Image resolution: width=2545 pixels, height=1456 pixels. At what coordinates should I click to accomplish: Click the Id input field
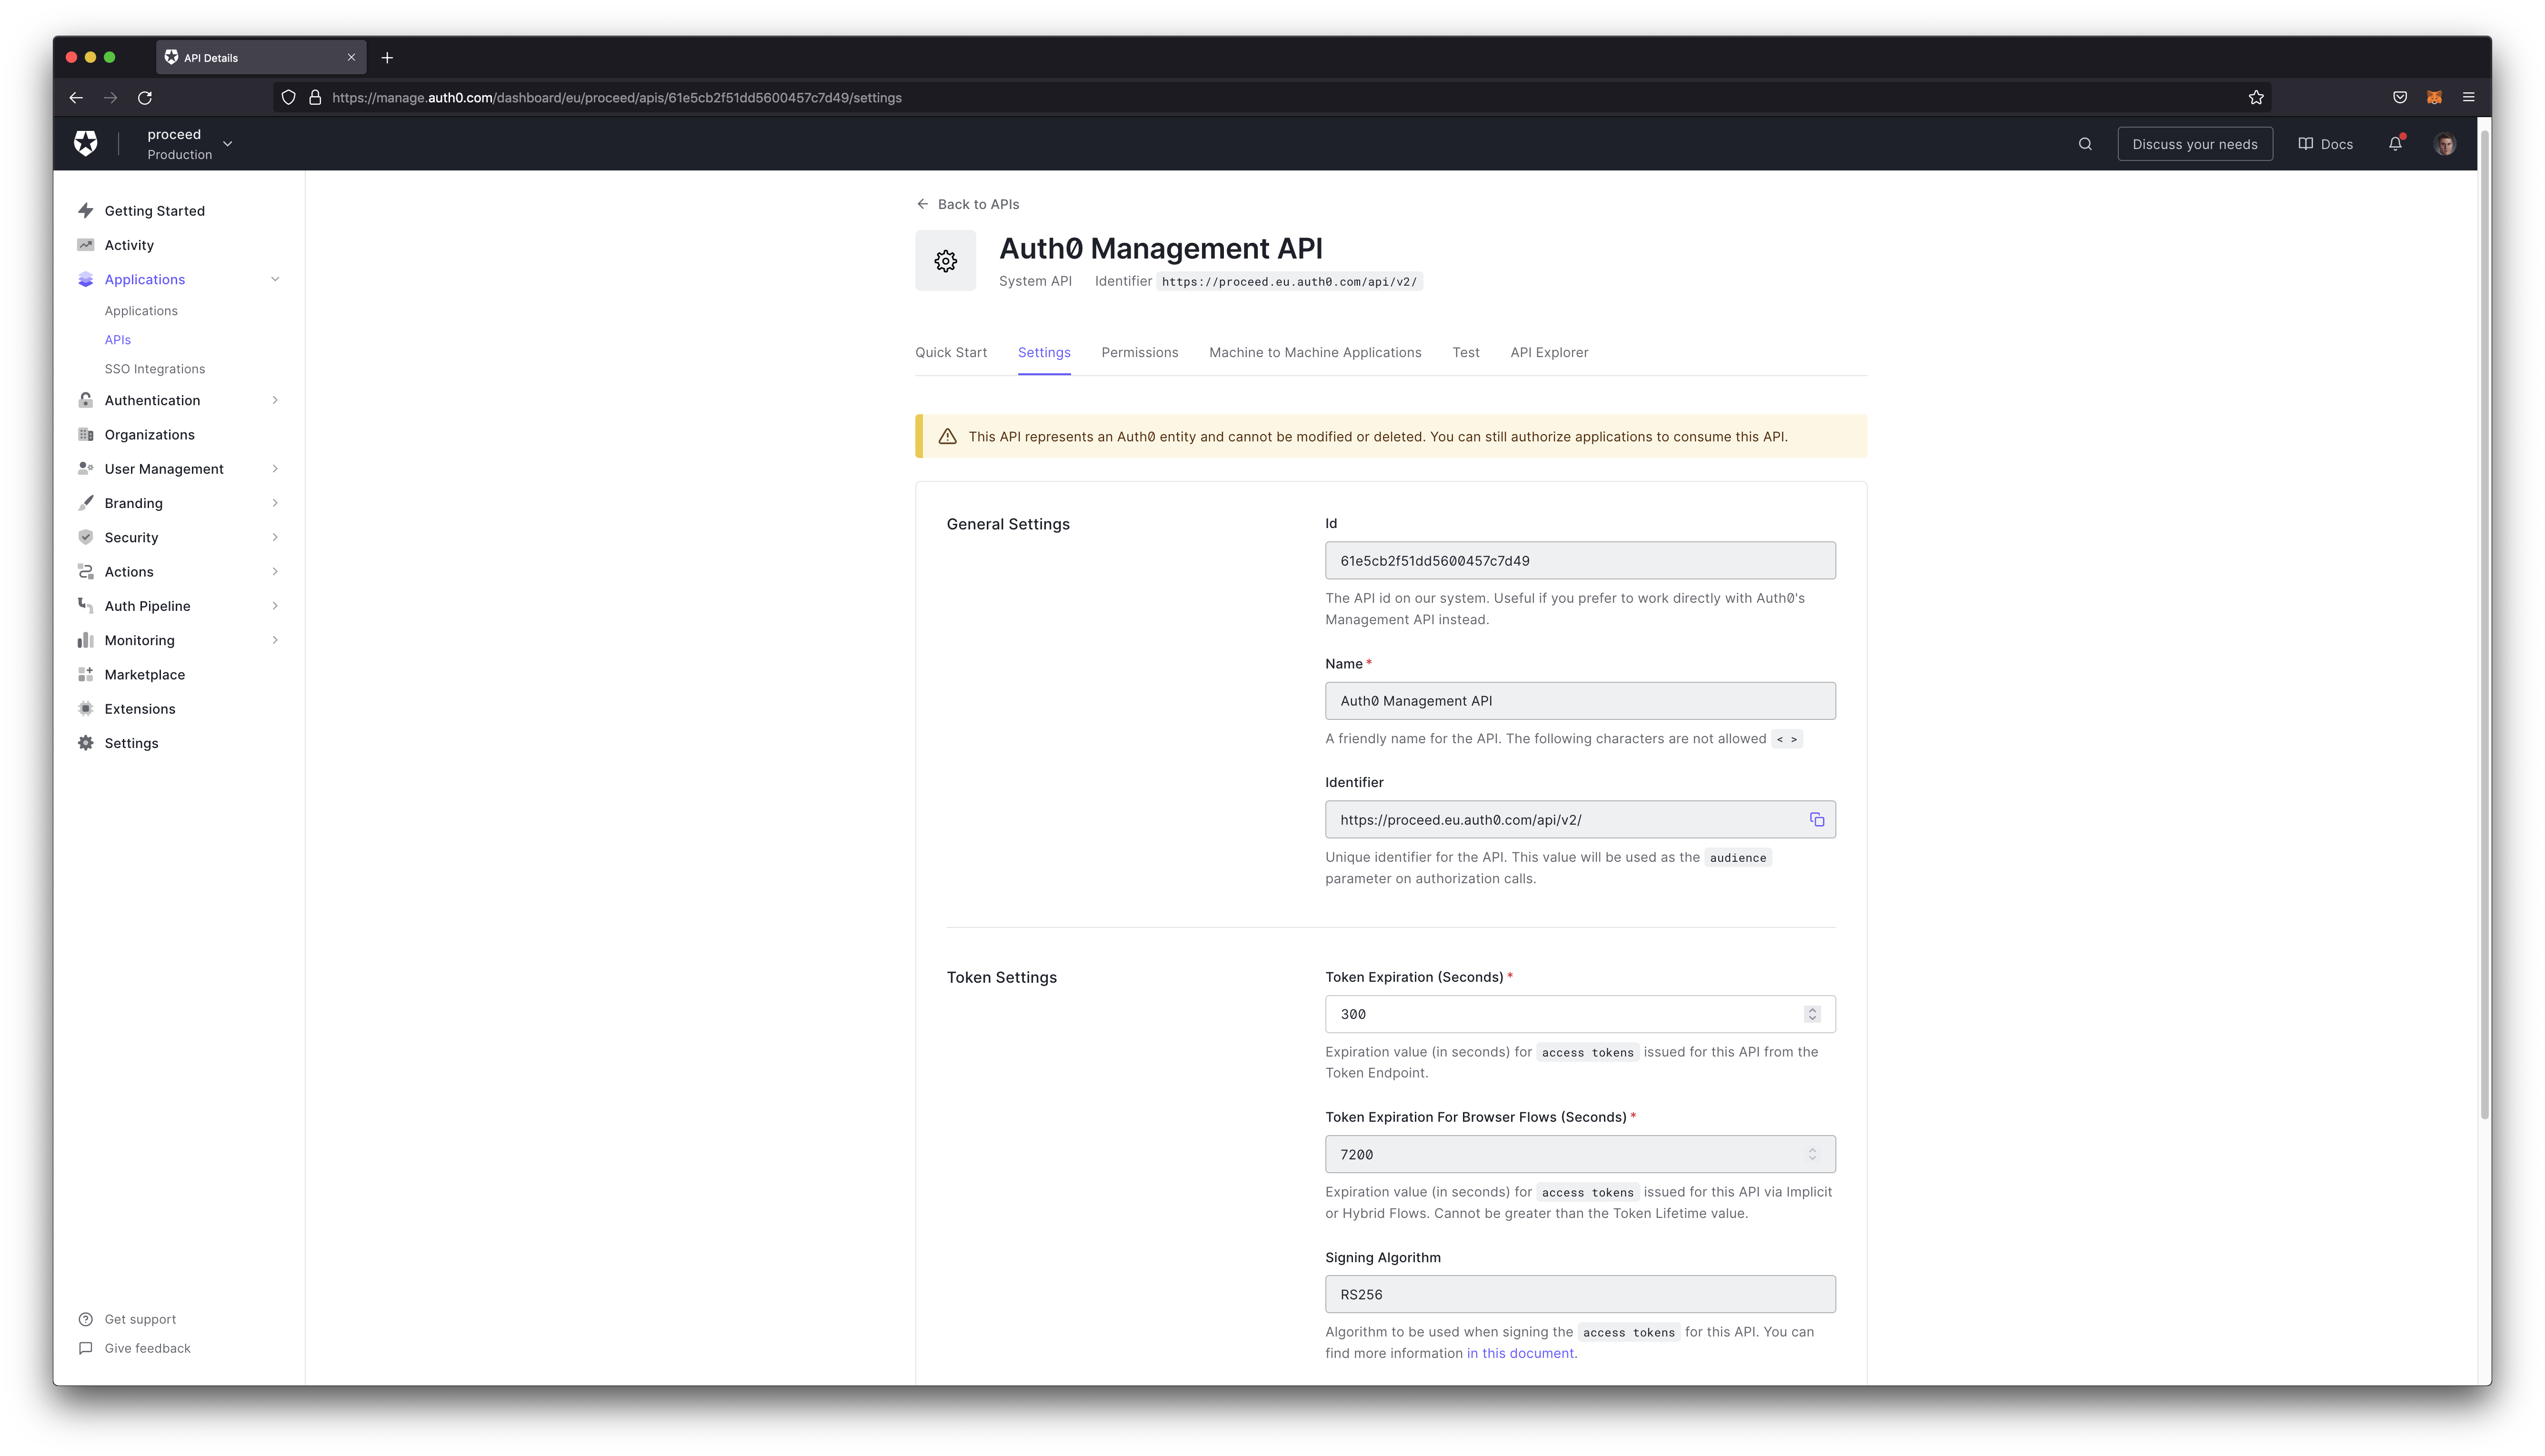point(1580,561)
